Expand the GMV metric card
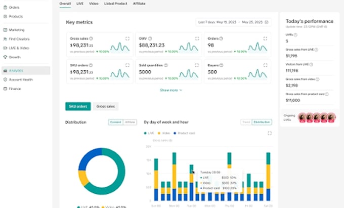The image size is (344, 208). click(197, 38)
